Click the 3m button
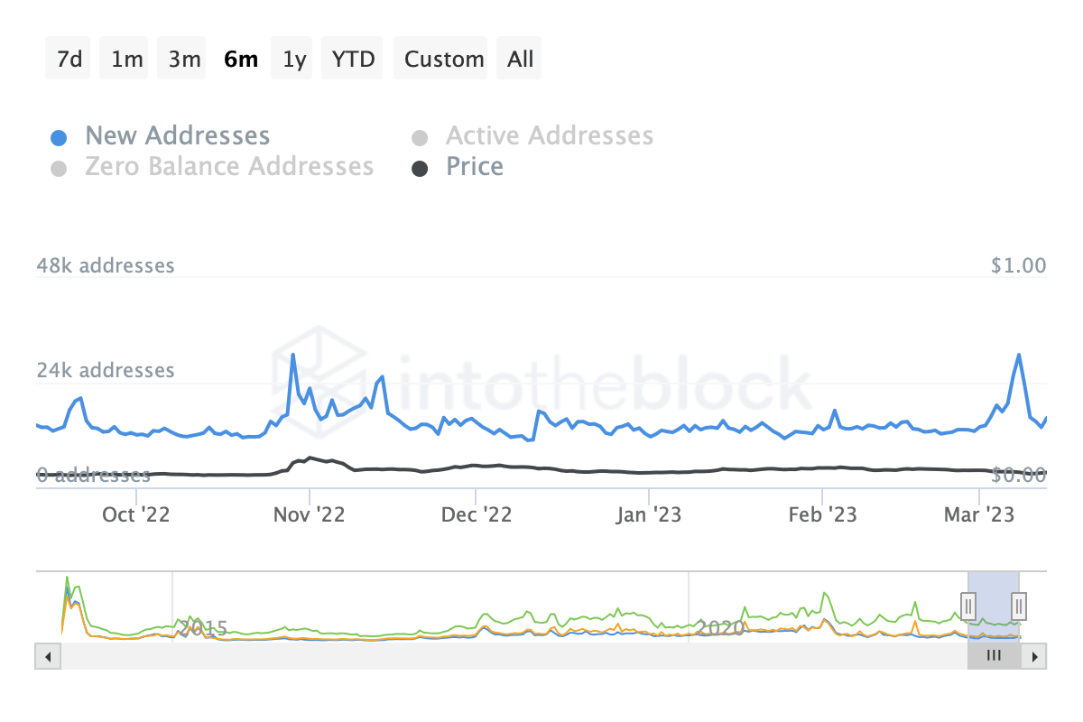 click(x=181, y=58)
